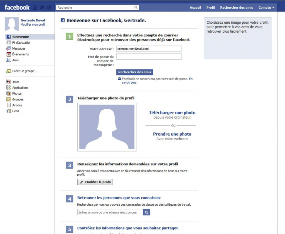Click the Facebook logo in header

click(x=17, y=8)
